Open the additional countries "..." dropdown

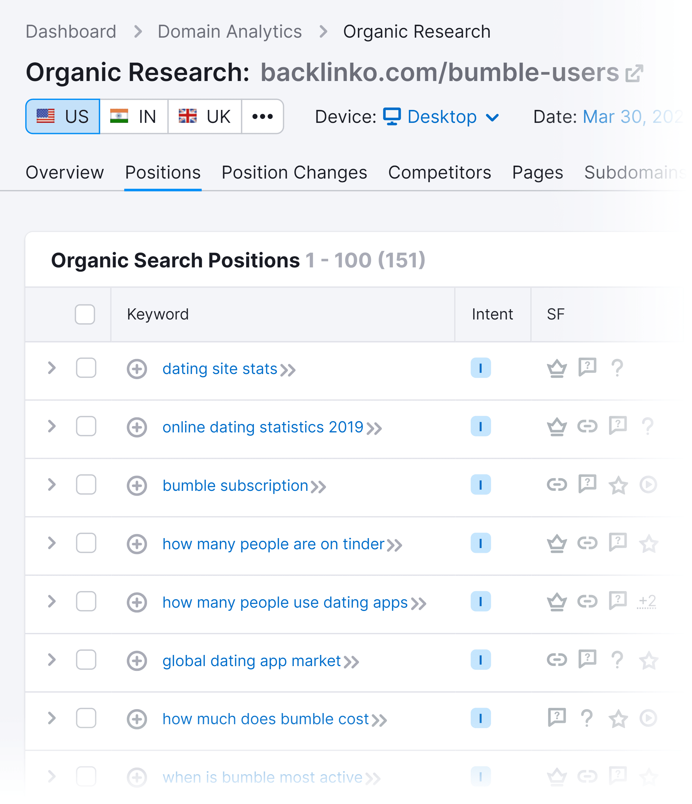coord(262,117)
